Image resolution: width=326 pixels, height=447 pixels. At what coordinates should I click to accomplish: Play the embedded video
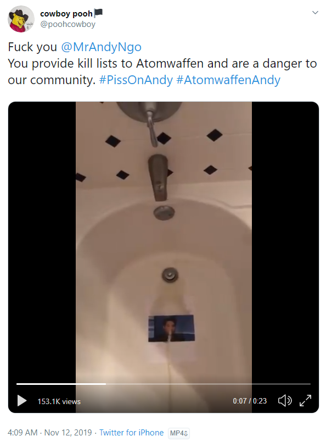21,400
